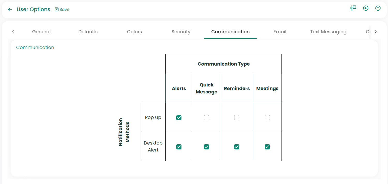Uncheck Pop Up for Alerts

(179, 118)
